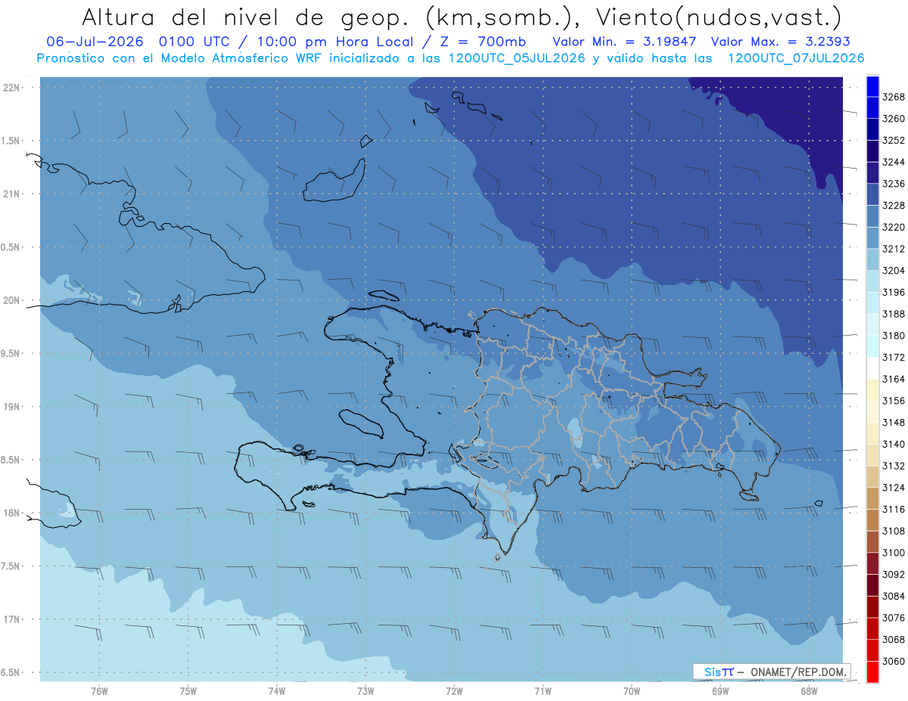Click the '73W' longitude label
The width and height of the screenshot is (908, 701).
(365, 690)
